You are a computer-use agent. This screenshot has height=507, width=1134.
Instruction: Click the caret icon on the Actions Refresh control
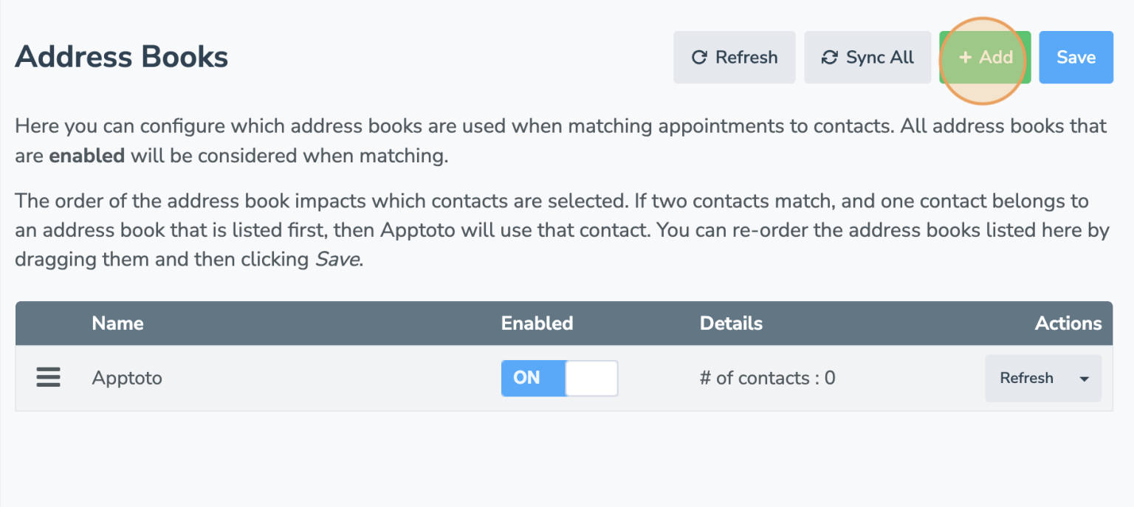click(x=1084, y=379)
